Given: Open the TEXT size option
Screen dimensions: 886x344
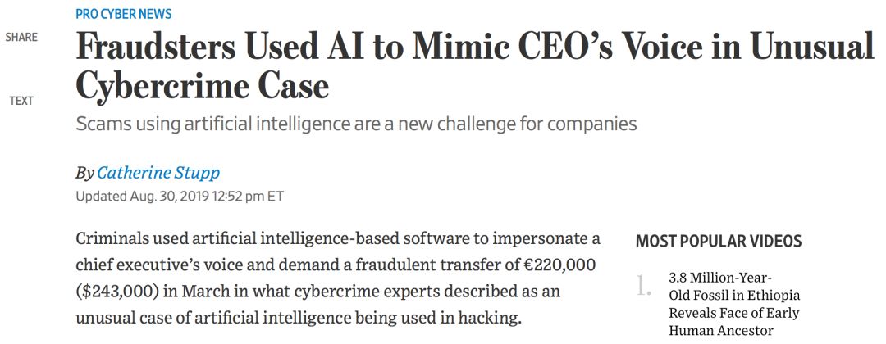Looking at the screenshot, I should tap(21, 101).
